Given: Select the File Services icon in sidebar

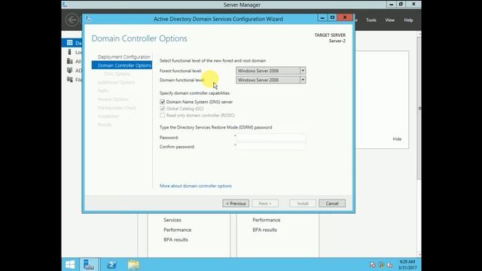Looking at the screenshot, I should click(70, 80).
